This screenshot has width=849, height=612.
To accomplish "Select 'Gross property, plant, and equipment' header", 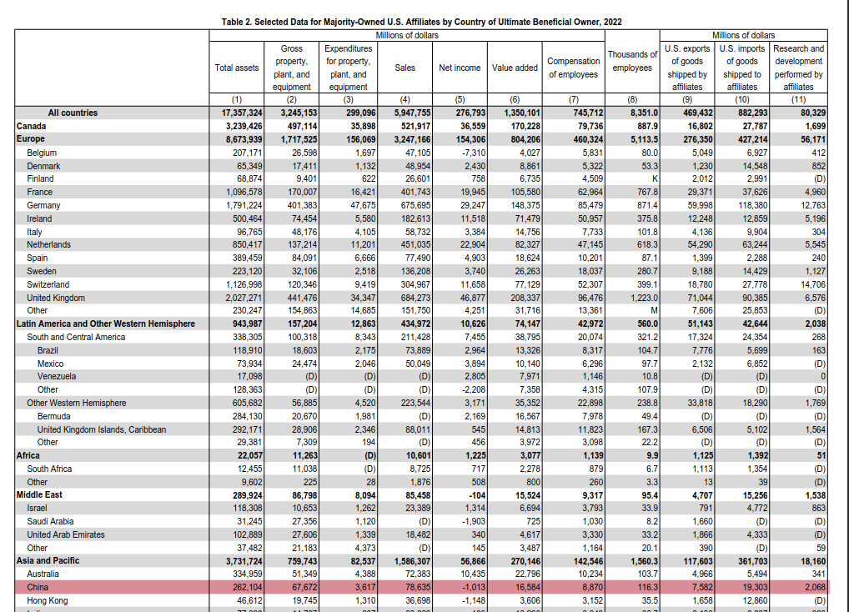I will click(291, 68).
